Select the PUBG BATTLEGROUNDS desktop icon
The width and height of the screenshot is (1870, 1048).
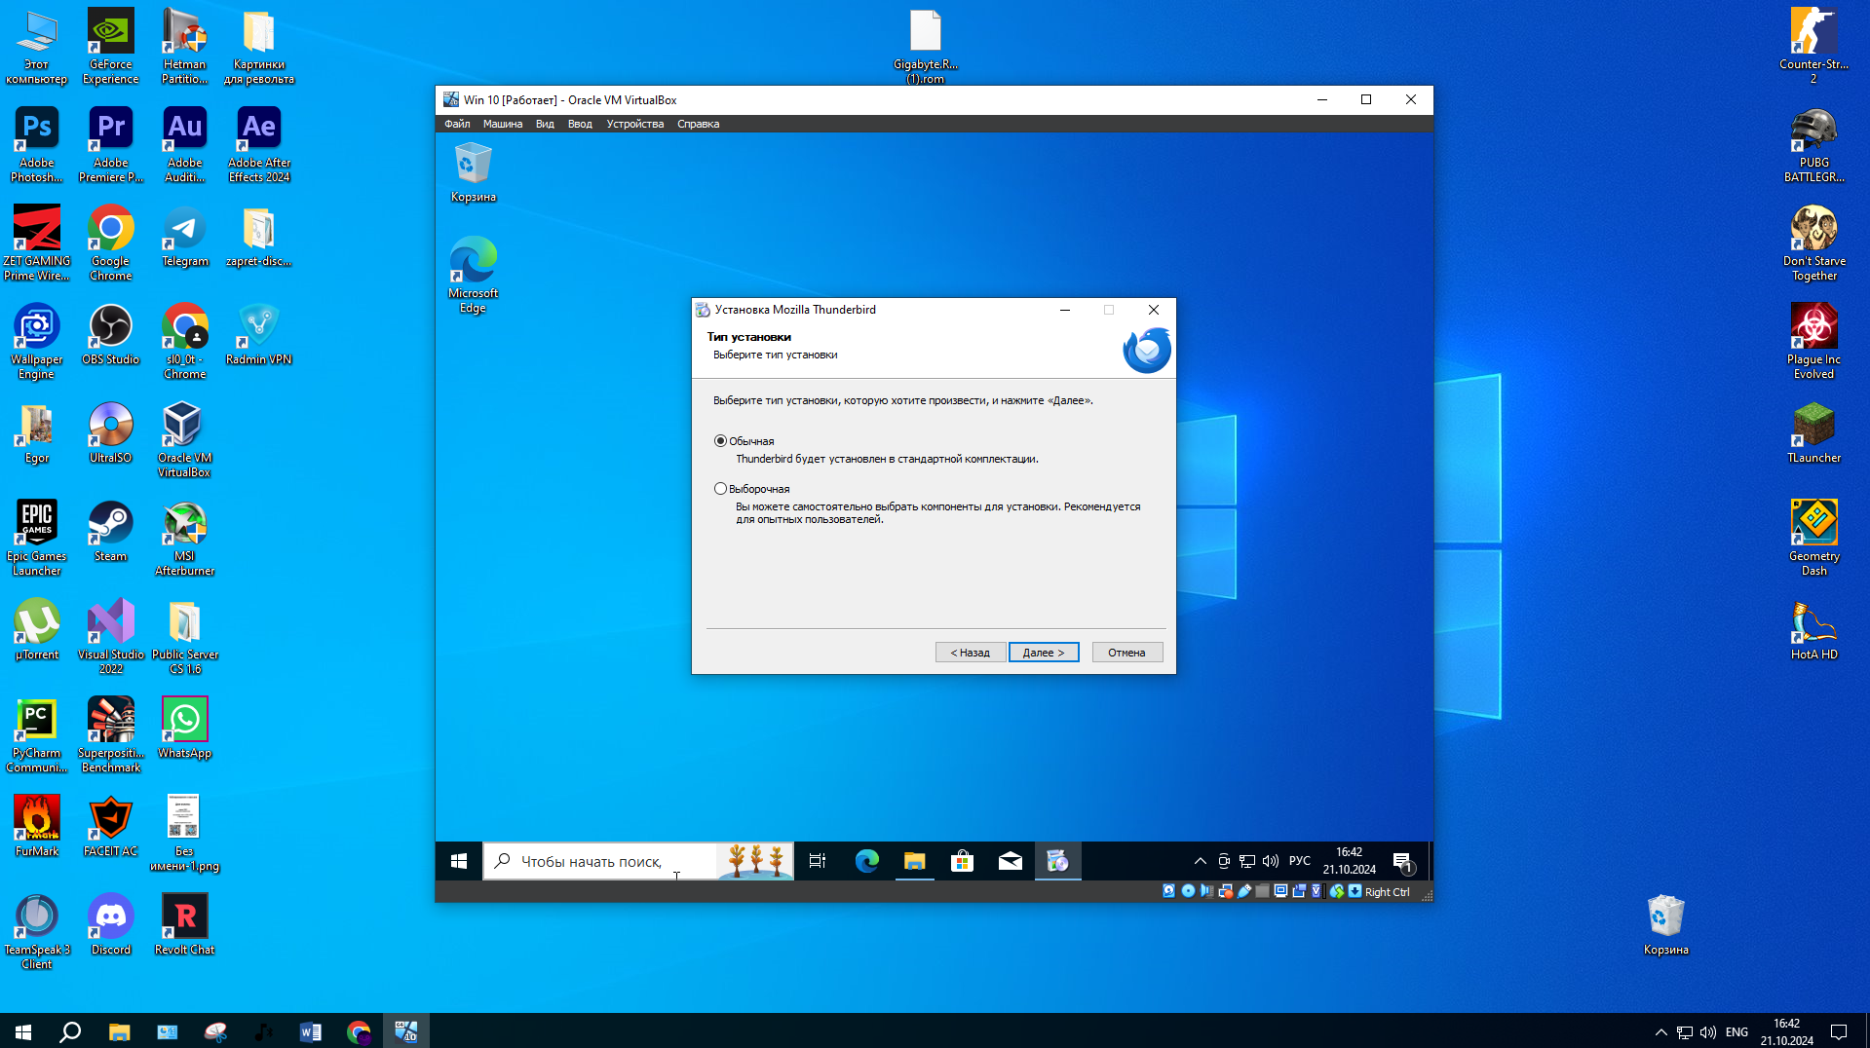(1814, 145)
